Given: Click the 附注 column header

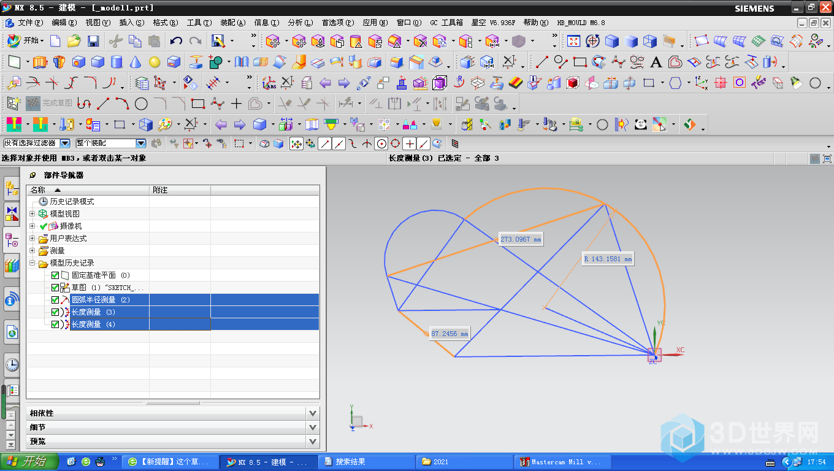Looking at the screenshot, I should (x=180, y=190).
